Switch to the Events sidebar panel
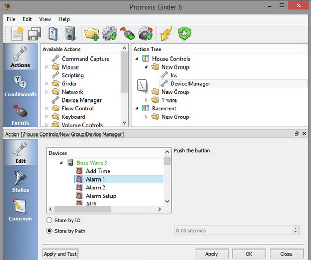Screen dimensions: 311x260 coord(20,115)
